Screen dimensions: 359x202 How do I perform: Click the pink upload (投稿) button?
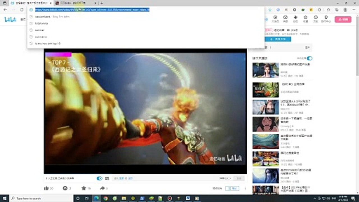click(343, 19)
